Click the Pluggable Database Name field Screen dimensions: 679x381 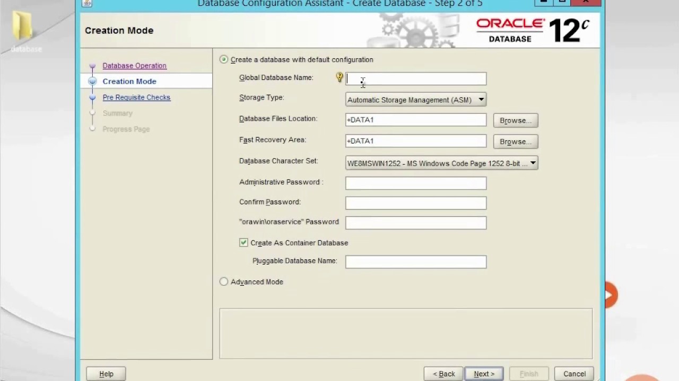tap(416, 261)
